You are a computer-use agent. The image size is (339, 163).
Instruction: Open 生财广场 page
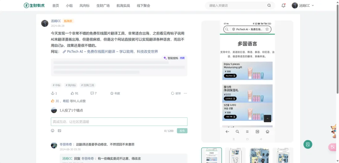[103, 6]
